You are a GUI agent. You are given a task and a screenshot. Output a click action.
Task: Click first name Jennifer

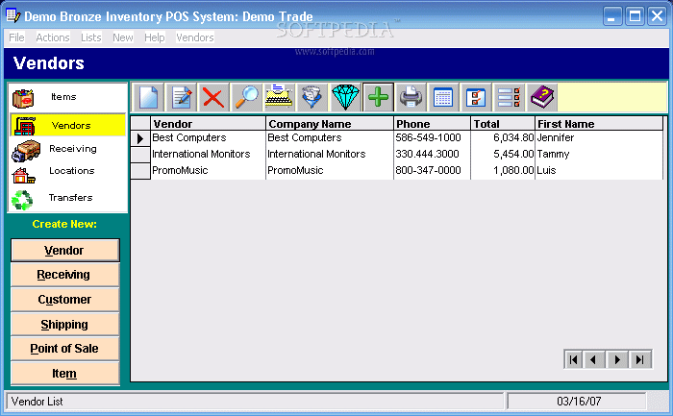[x=556, y=137]
